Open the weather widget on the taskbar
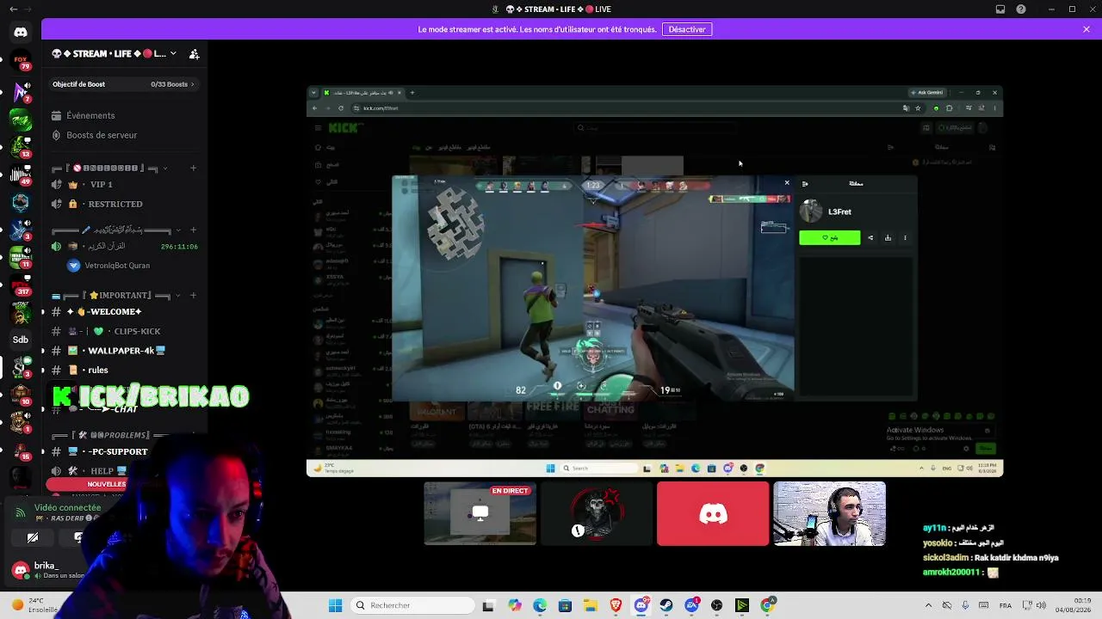This screenshot has width=1102, height=619. click(x=35, y=605)
